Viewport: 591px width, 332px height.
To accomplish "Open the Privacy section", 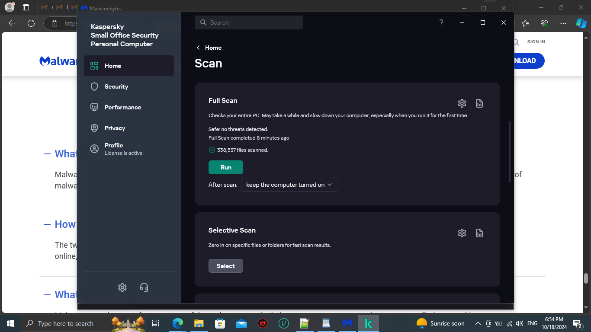I will [x=129, y=128].
